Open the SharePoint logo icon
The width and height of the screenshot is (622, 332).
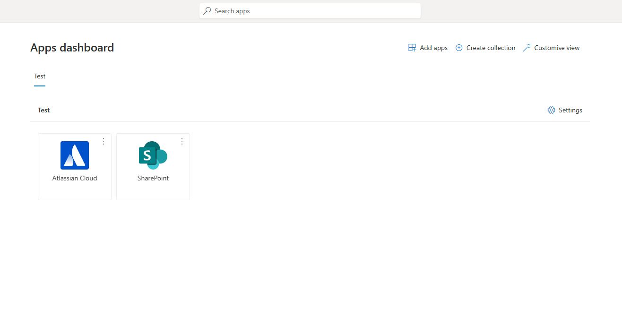[153, 155]
